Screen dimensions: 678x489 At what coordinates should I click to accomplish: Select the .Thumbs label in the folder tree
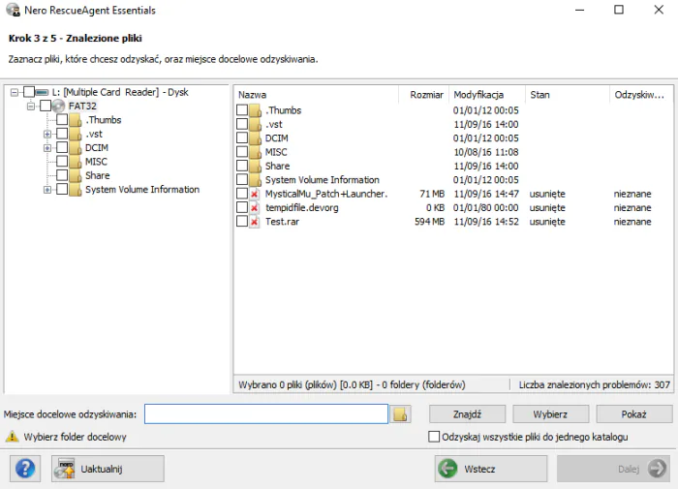(x=104, y=120)
